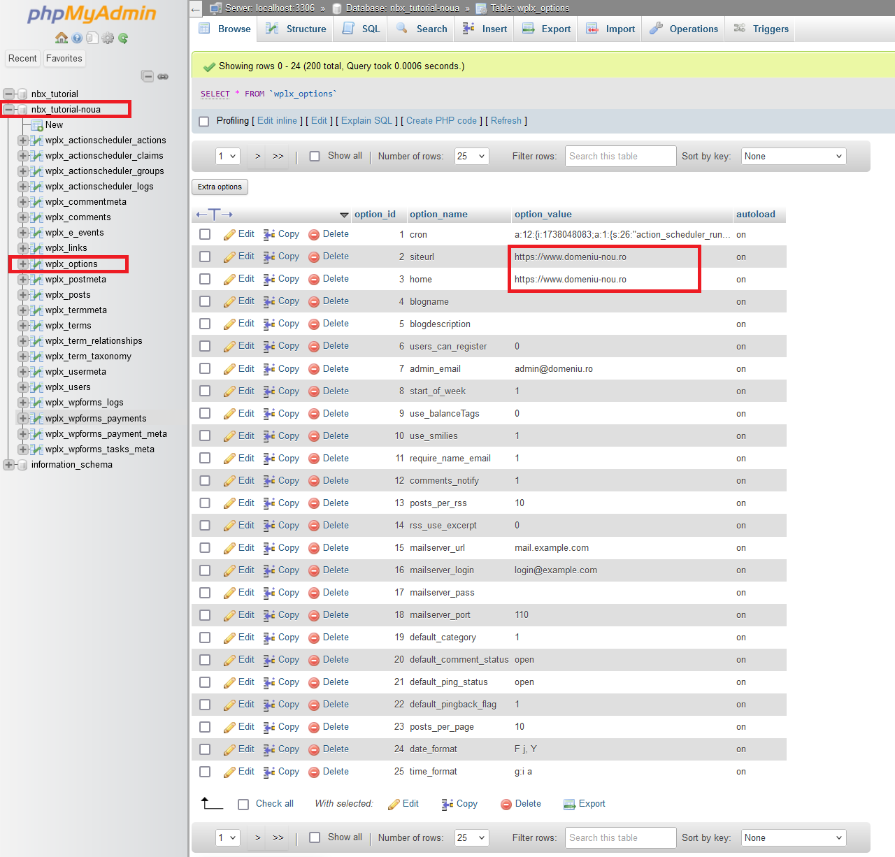Select the checkbox for posts_per_rss row
Image resolution: width=895 pixels, height=857 pixels.
(205, 503)
